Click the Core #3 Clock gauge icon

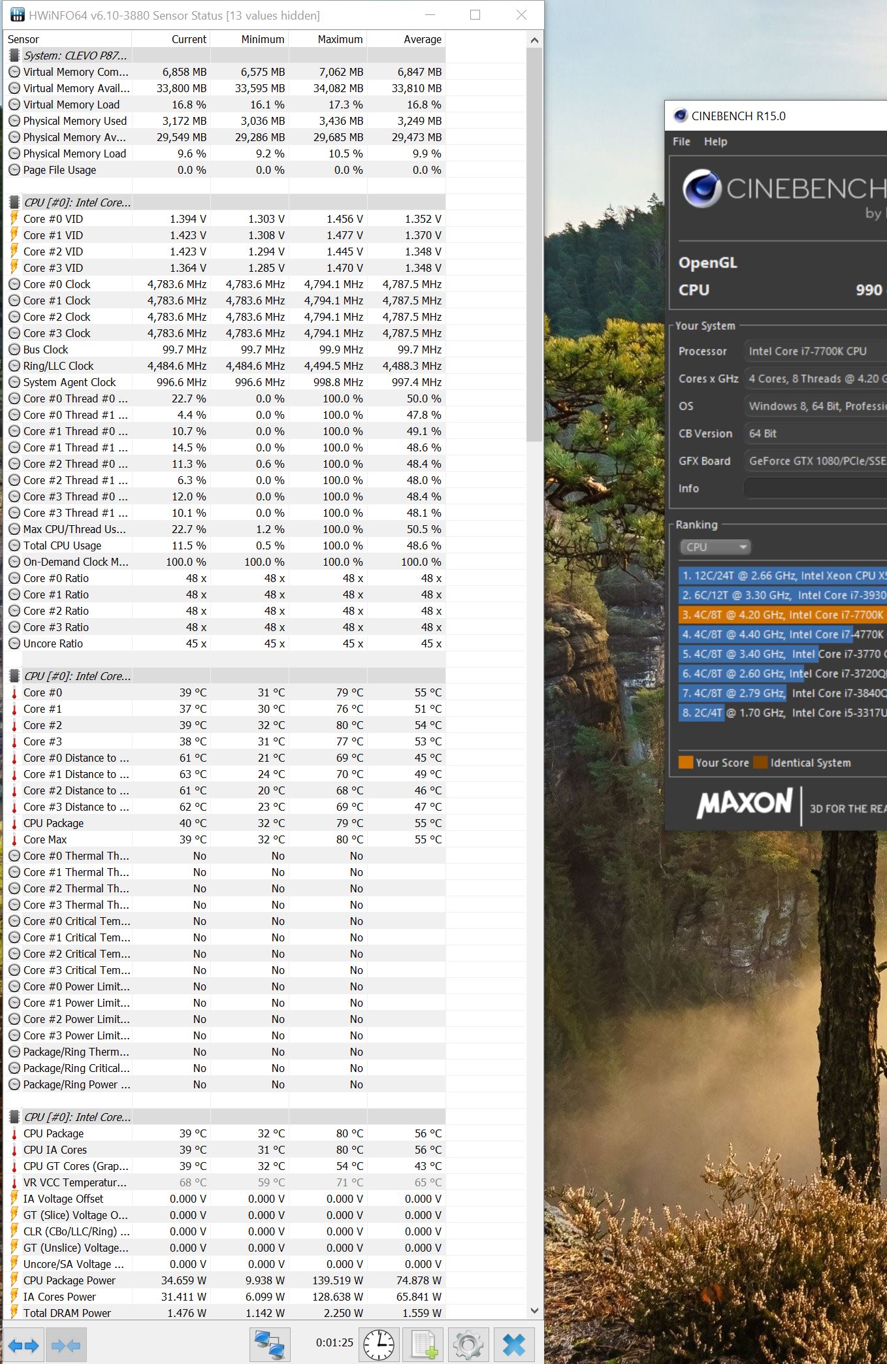14,333
